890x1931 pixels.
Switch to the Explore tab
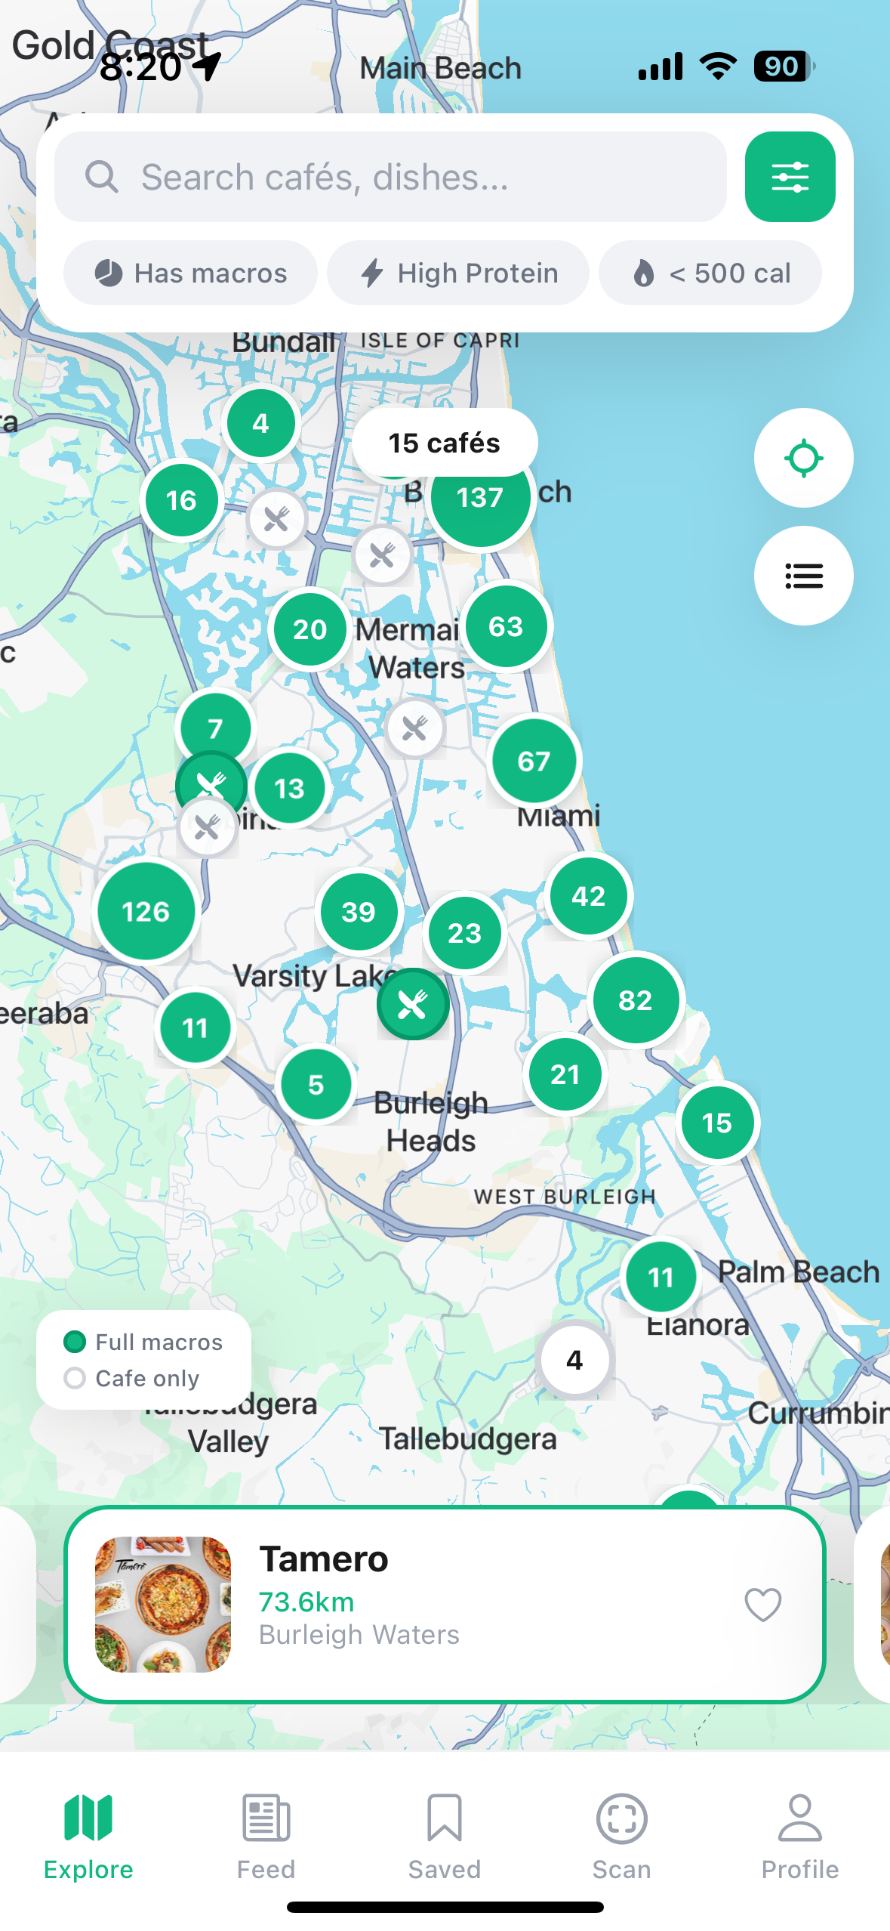pos(88,1837)
